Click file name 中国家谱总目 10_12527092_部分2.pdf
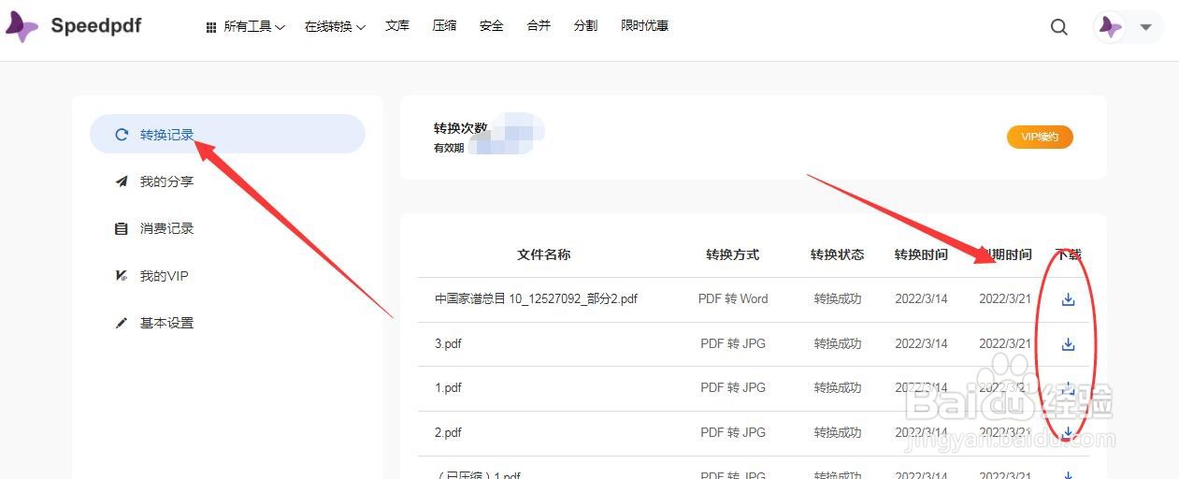The height and width of the screenshot is (479, 1179). pos(536,299)
